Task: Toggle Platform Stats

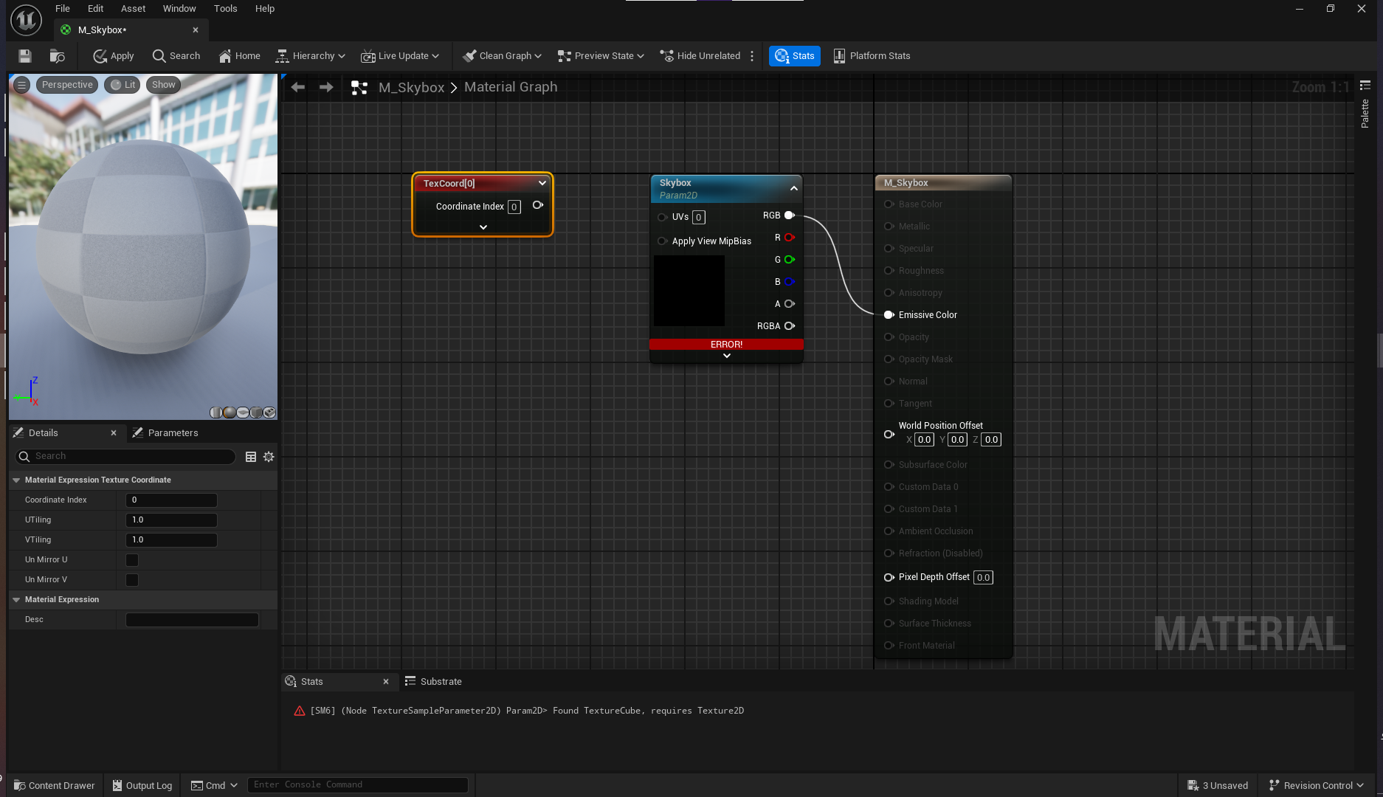Action: click(872, 56)
